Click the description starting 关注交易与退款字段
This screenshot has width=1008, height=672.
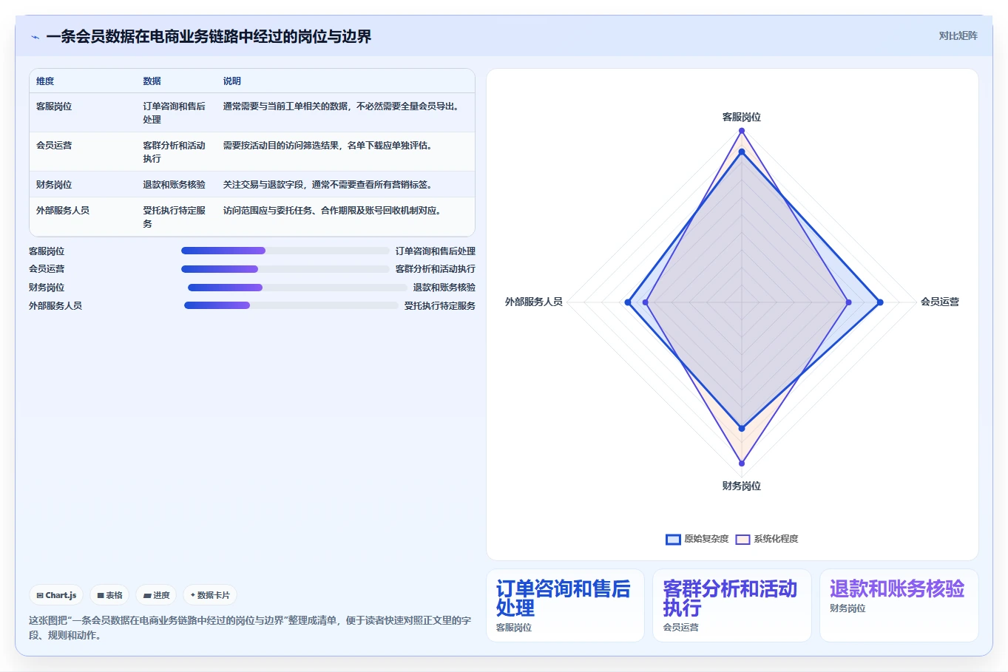[330, 185]
